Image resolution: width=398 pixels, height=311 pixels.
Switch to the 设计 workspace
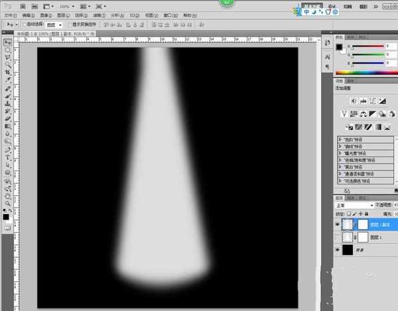pos(332,7)
